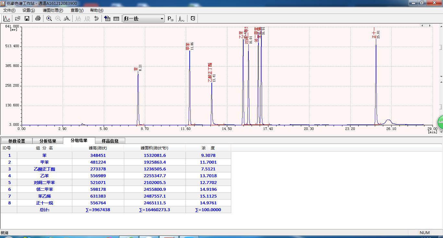
Task: Select the 苯乙烯 row in results table
Action: pyautogui.click(x=44, y=196)
